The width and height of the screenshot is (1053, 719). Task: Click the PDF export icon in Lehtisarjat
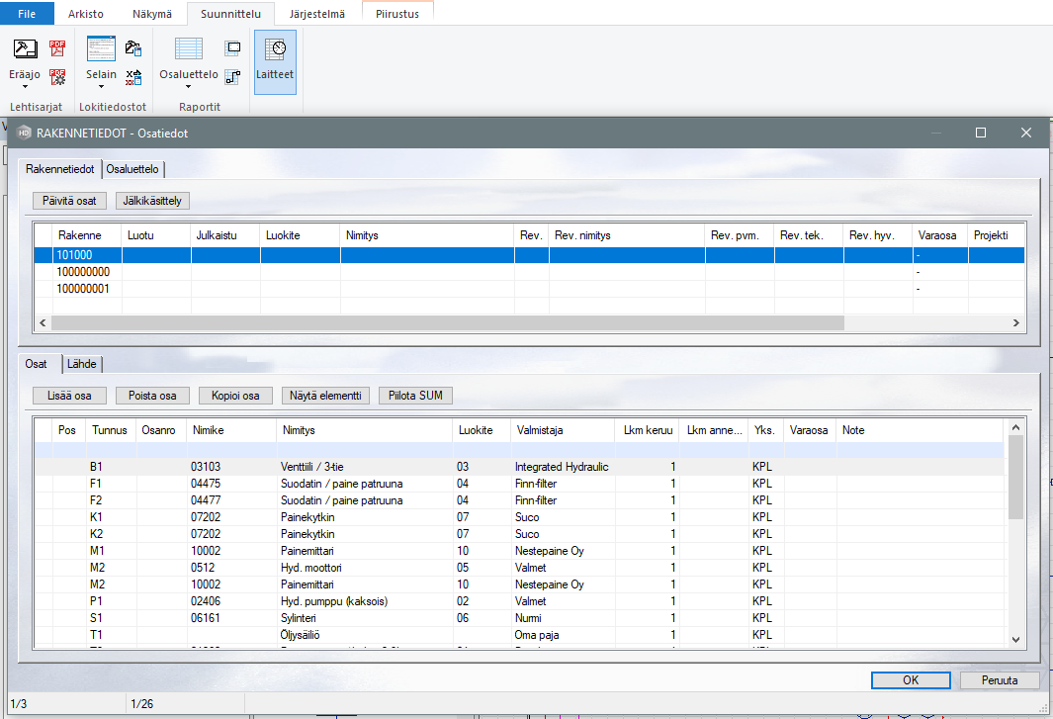pyautogui.click(x=57, y=47)
